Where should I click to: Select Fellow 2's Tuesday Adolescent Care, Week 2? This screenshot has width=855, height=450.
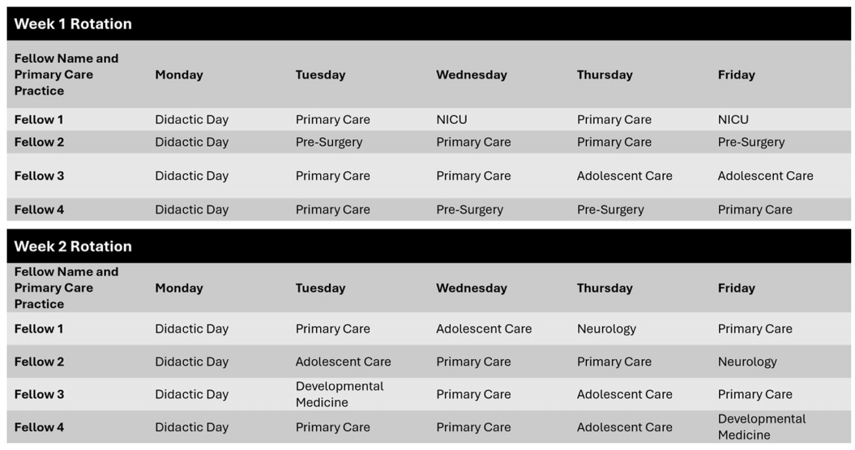tap(343, 362)
